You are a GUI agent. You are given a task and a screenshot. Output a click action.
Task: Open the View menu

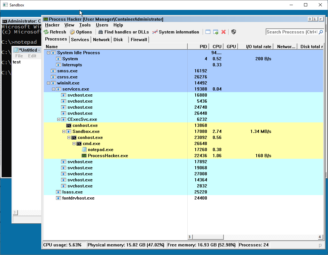69,25
